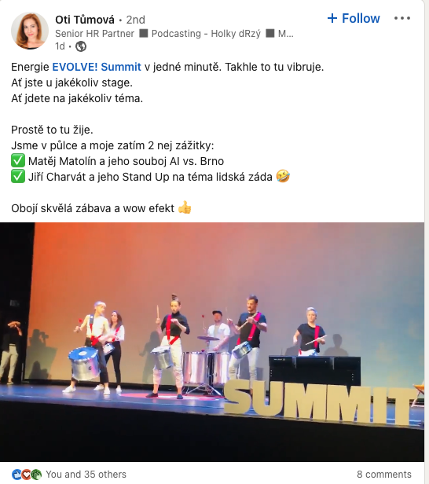Click the 2nd connection degree label

pyautogui.click(x=135, y=20)
